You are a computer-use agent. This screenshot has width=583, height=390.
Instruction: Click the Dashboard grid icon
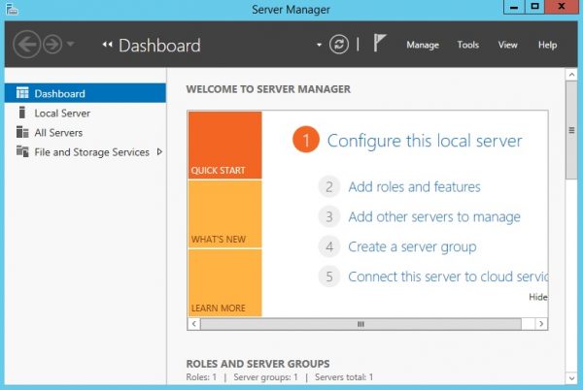[22, 93]
